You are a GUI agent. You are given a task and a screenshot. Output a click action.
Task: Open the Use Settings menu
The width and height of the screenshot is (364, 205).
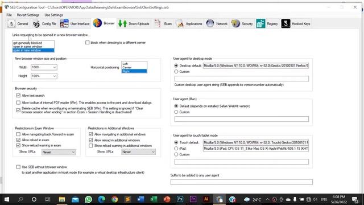(x=53, y=15)
